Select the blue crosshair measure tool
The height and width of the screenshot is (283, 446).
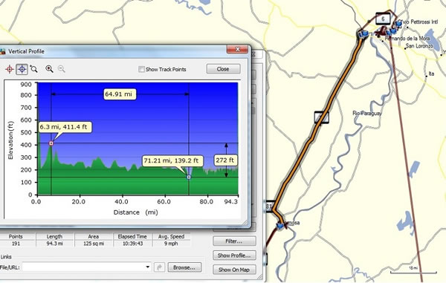coord(22,69)
